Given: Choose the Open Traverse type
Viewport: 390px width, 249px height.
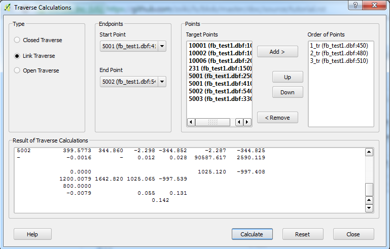Looking at the screenshot, I should coord(18,70).
